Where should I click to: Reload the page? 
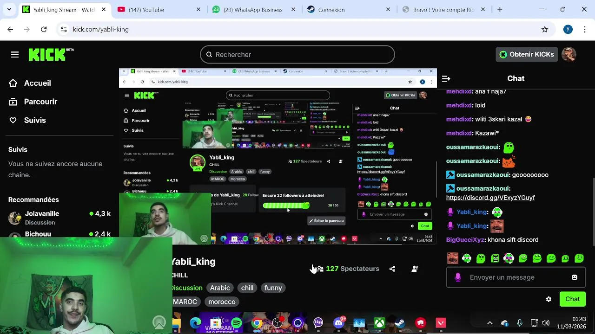coord(44,29)
